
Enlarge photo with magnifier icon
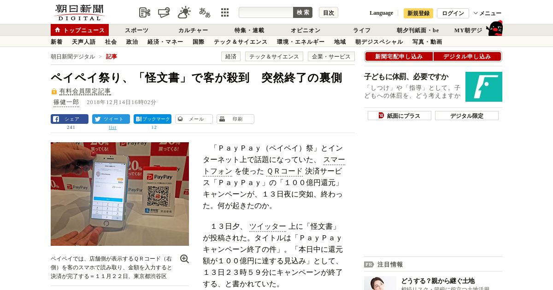point(184,259)
